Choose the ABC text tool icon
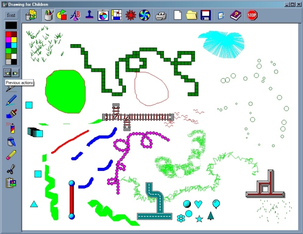The image size is (303, 234). (75, 16)
